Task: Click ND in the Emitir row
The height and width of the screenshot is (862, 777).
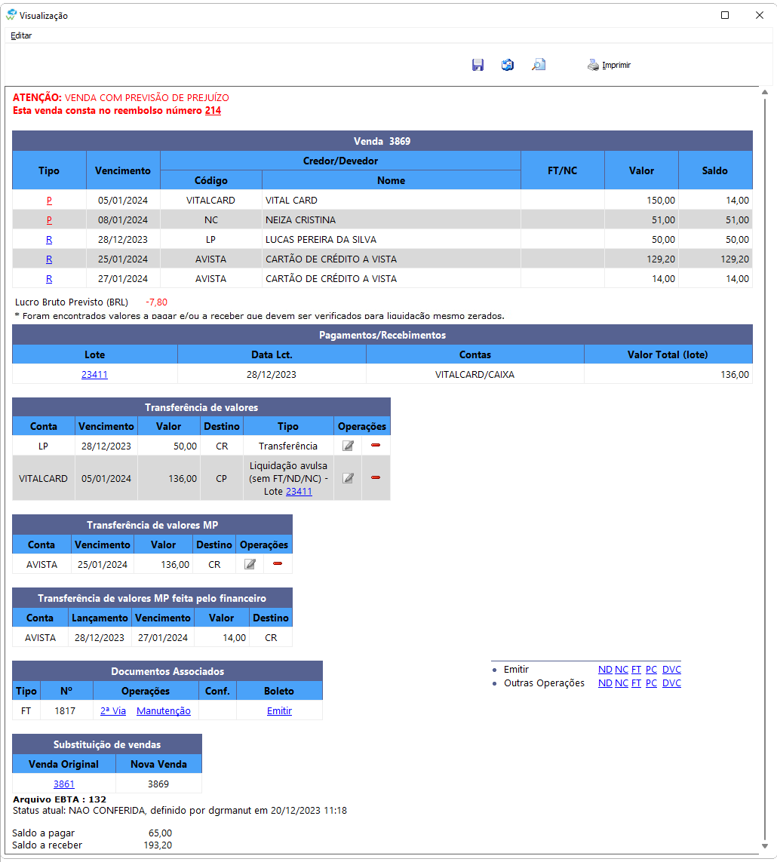Action: click(605, 670)
